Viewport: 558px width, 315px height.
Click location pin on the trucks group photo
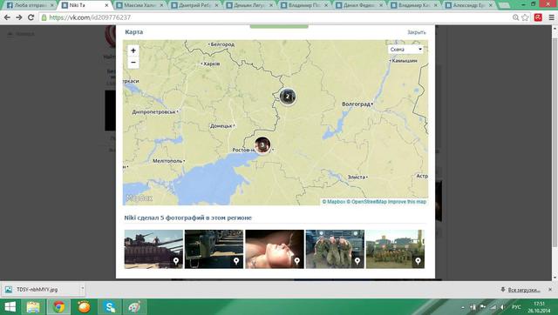pyautogui.click(x=418, y=261)
